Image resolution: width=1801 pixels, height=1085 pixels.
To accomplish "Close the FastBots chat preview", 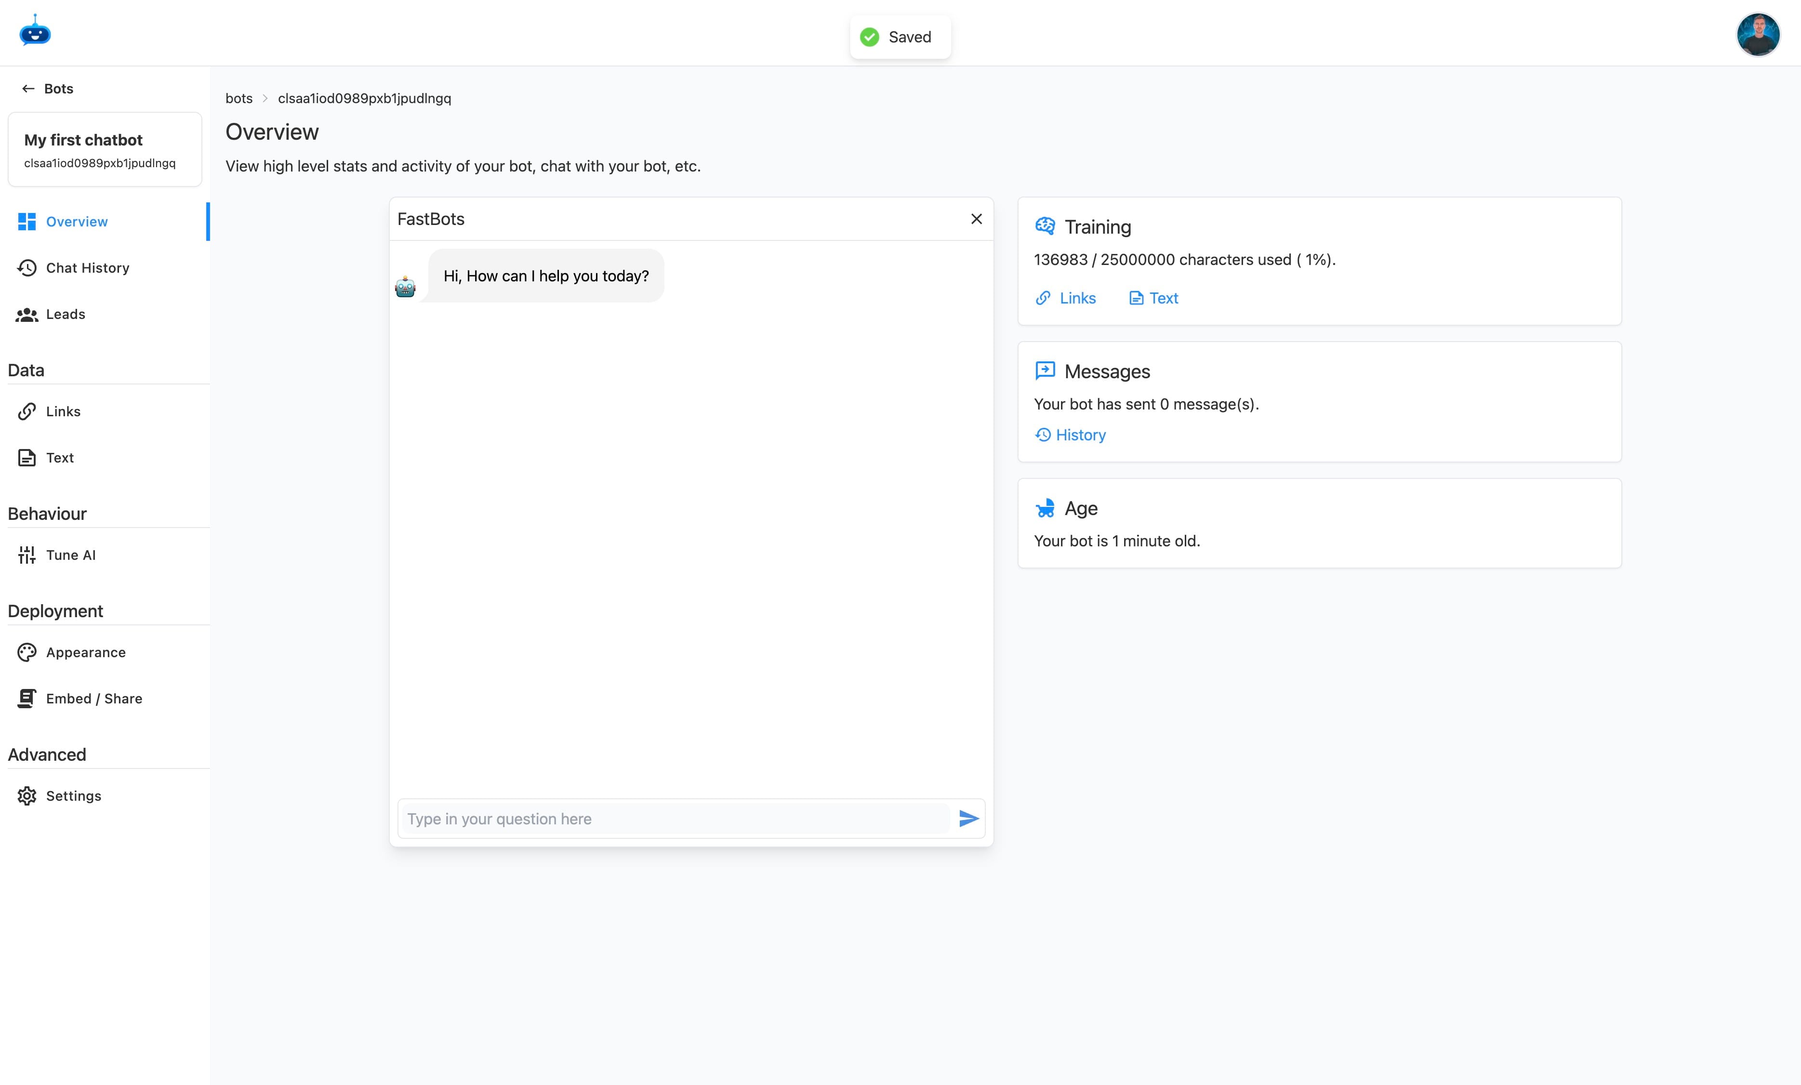I will coord(977,219).
